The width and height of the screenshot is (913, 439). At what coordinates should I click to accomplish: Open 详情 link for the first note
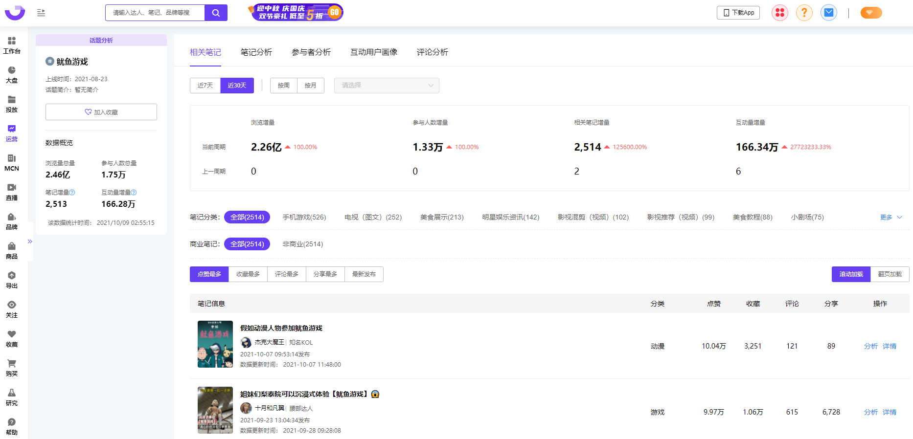pos(889,346)
